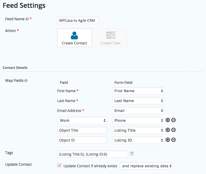Screen dimensions: 206x174
Task: Click the Feed Name help icon
Action: pos(27,19)
